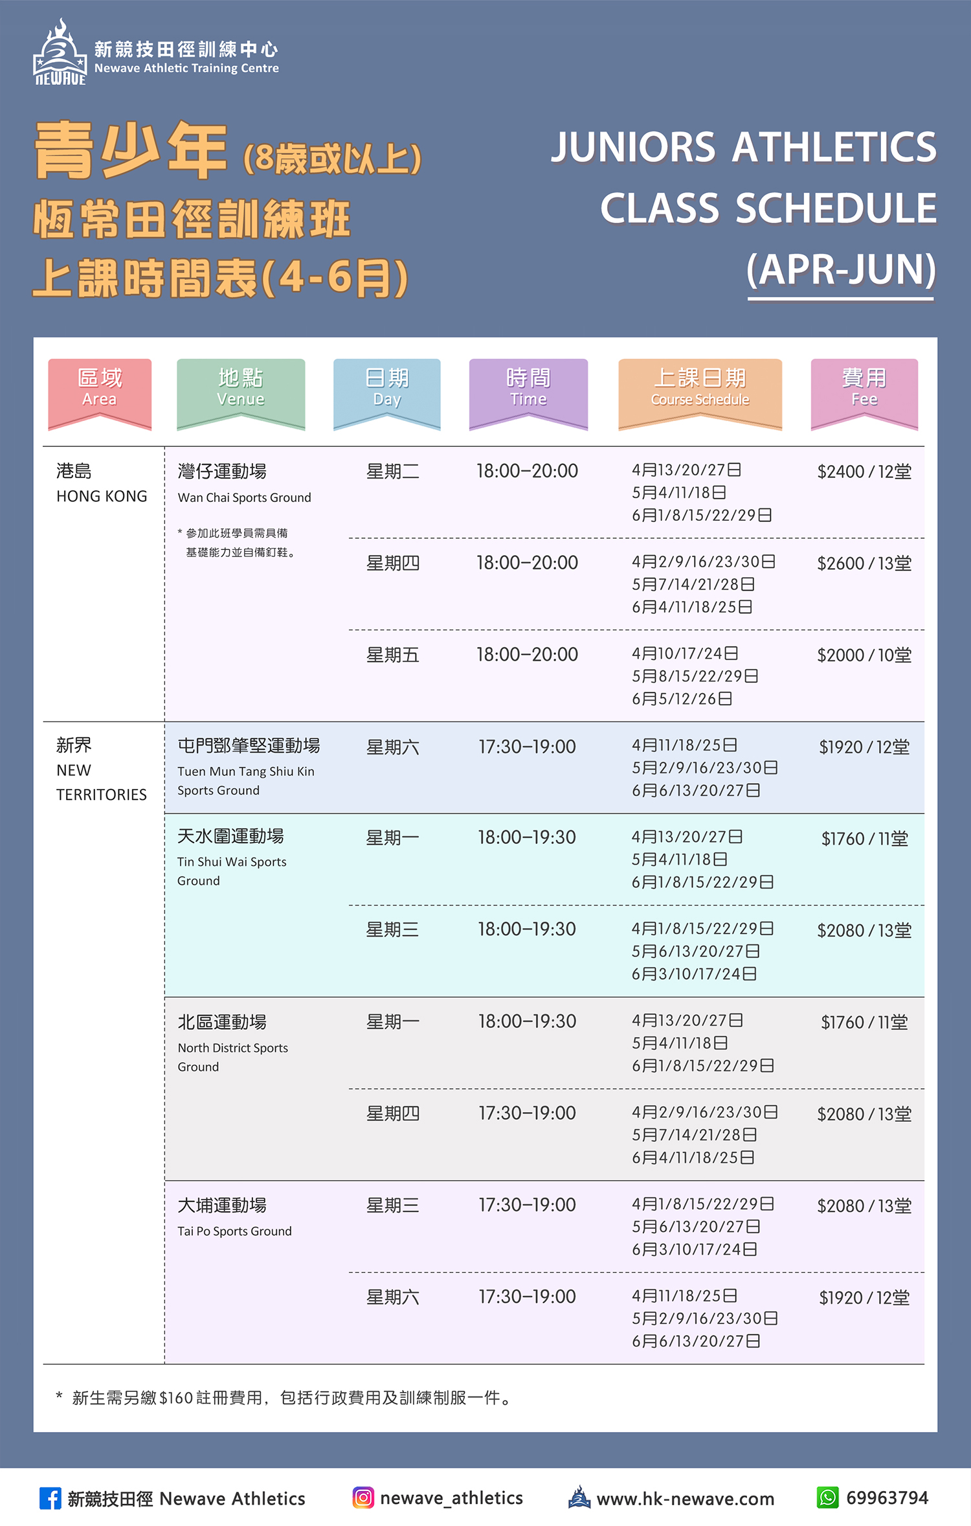
Task: Click the Newave website icon in footer
Action: coord(579,1498)
